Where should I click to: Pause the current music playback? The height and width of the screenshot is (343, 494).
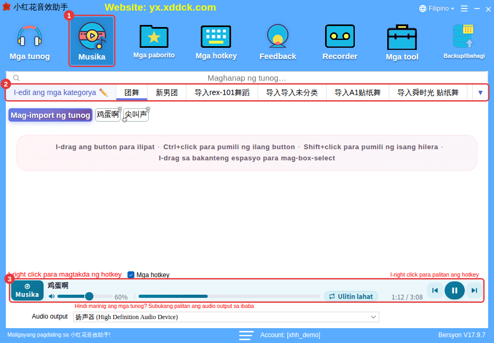[454, 290]
